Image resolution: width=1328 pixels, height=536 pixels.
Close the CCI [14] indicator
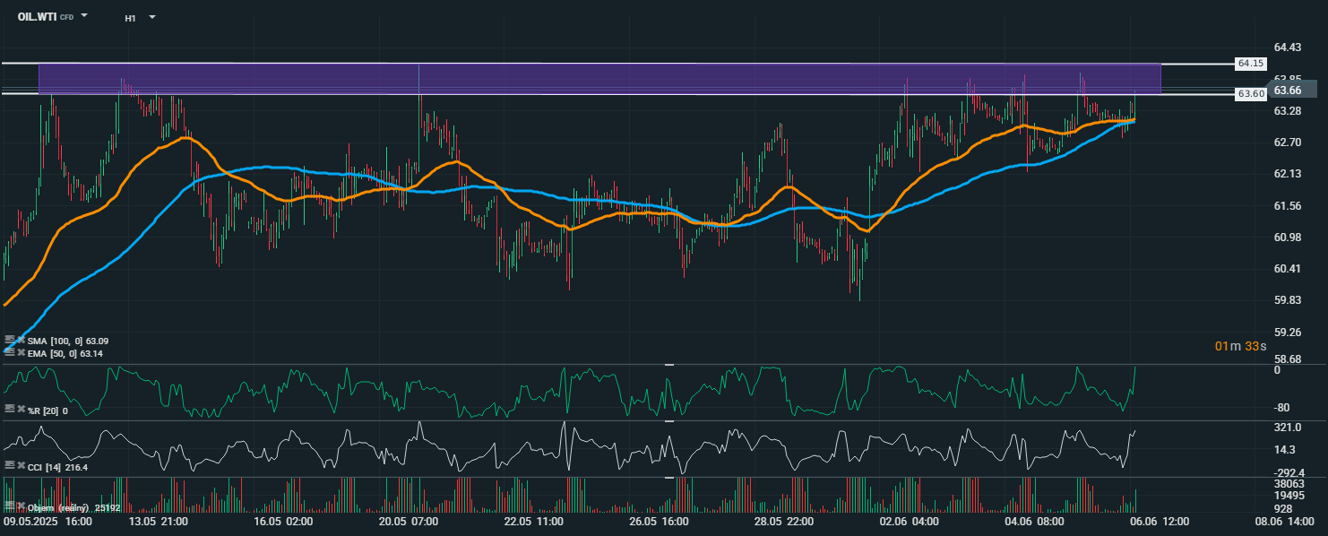pos(22,466)
